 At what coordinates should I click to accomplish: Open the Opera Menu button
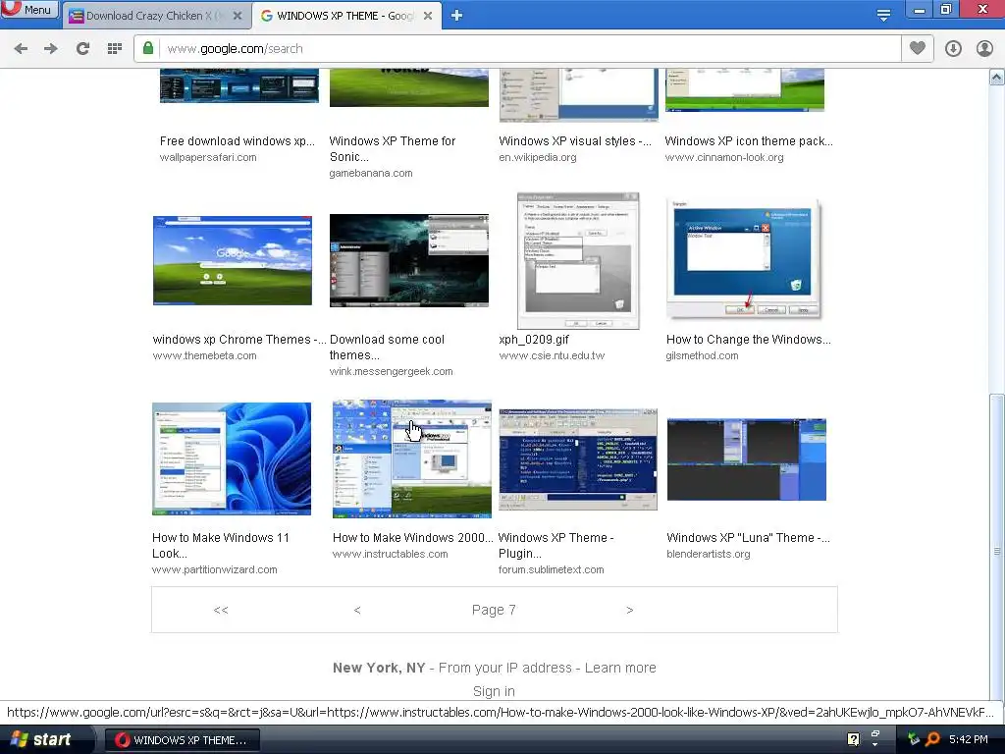coord(29,9)
